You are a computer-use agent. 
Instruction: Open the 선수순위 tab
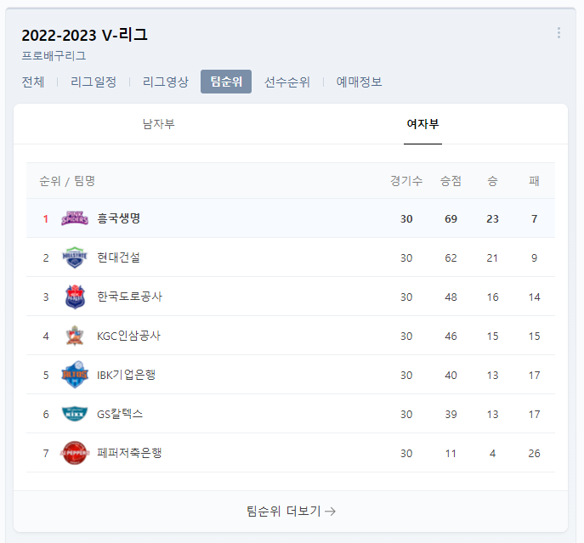coord(287,82)
